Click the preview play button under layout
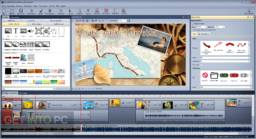 [x=73, y=89]
